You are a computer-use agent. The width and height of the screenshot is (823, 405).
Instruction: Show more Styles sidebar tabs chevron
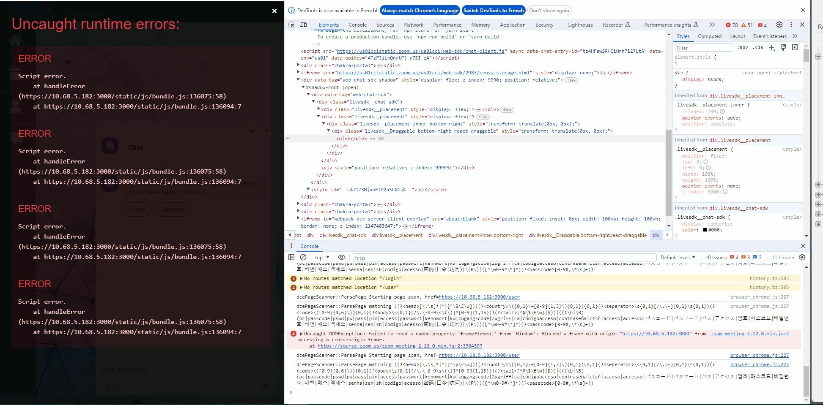pyautogui.click(x=795, y=36)
